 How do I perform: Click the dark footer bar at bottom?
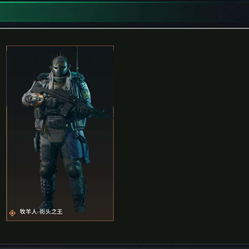[x=125, y=247]
